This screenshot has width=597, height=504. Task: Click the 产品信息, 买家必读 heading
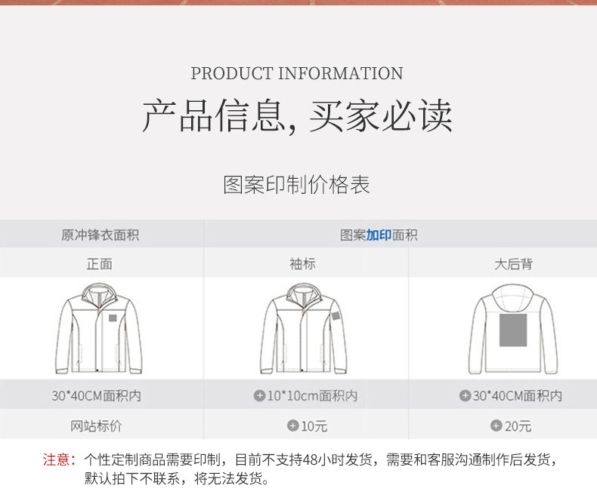click(x=297, y=115)
